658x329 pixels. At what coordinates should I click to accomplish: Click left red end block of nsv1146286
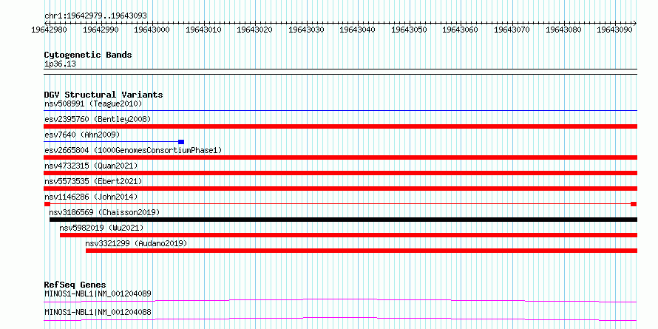47,204
